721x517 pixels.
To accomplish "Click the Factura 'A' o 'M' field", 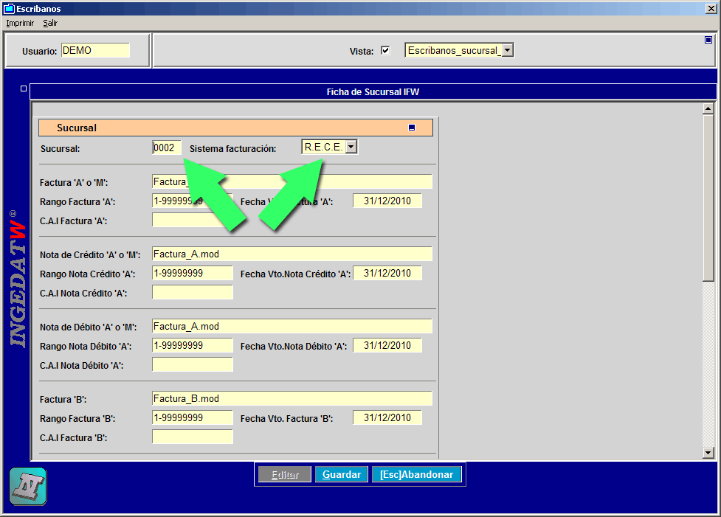I will click(x=292, y=181).
